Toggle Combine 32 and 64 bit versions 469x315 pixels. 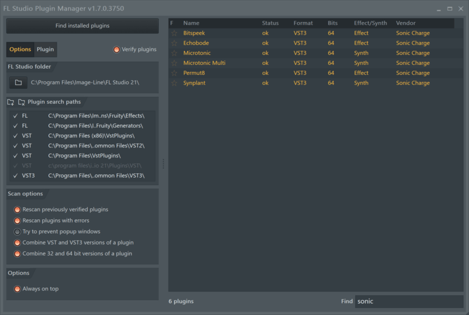point(18,254)
